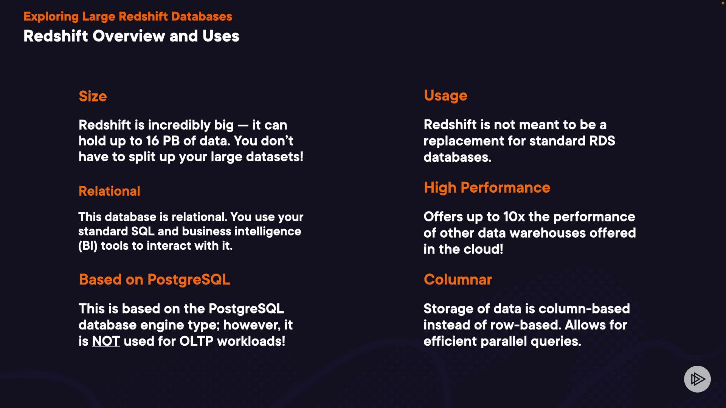This screenshot has height=408, width=726.
Task: Click the small orange dot in the top corner
Action: pos(723,3)
